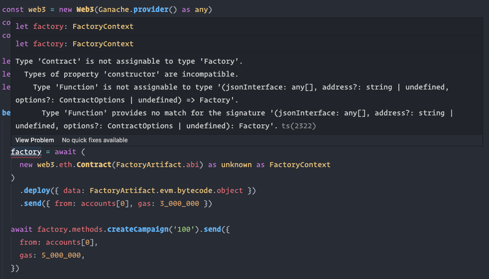Viewport: 489px width, 279px height.
Task: Click 'unknown' keyword in the cast
Action: click(x=237, y=165)
